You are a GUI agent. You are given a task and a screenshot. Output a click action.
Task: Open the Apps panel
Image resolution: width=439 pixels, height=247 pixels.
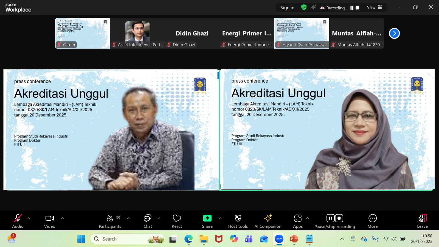298,221
